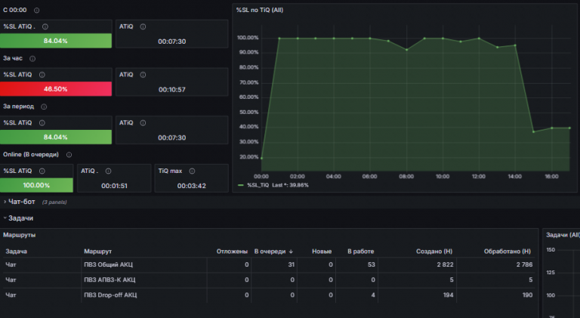Click the 00:10:57 ATiQ value
Image resolution: width=580 pixels, height=318 pixels.
172,89
